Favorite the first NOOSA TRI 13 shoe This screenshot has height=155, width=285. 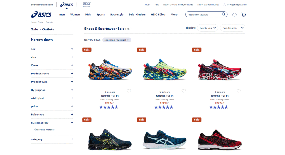click(129, 91)
